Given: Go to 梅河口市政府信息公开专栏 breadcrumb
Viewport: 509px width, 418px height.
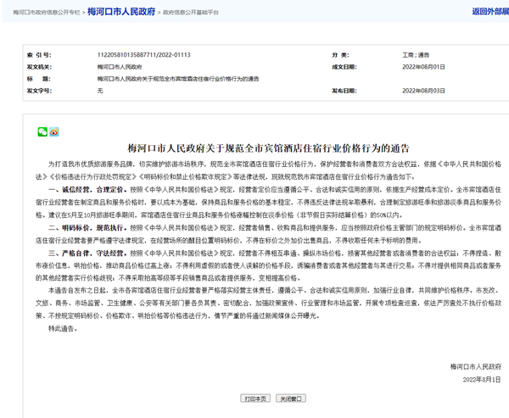Looking at the screenshot, I should click(x=47, y=13).
